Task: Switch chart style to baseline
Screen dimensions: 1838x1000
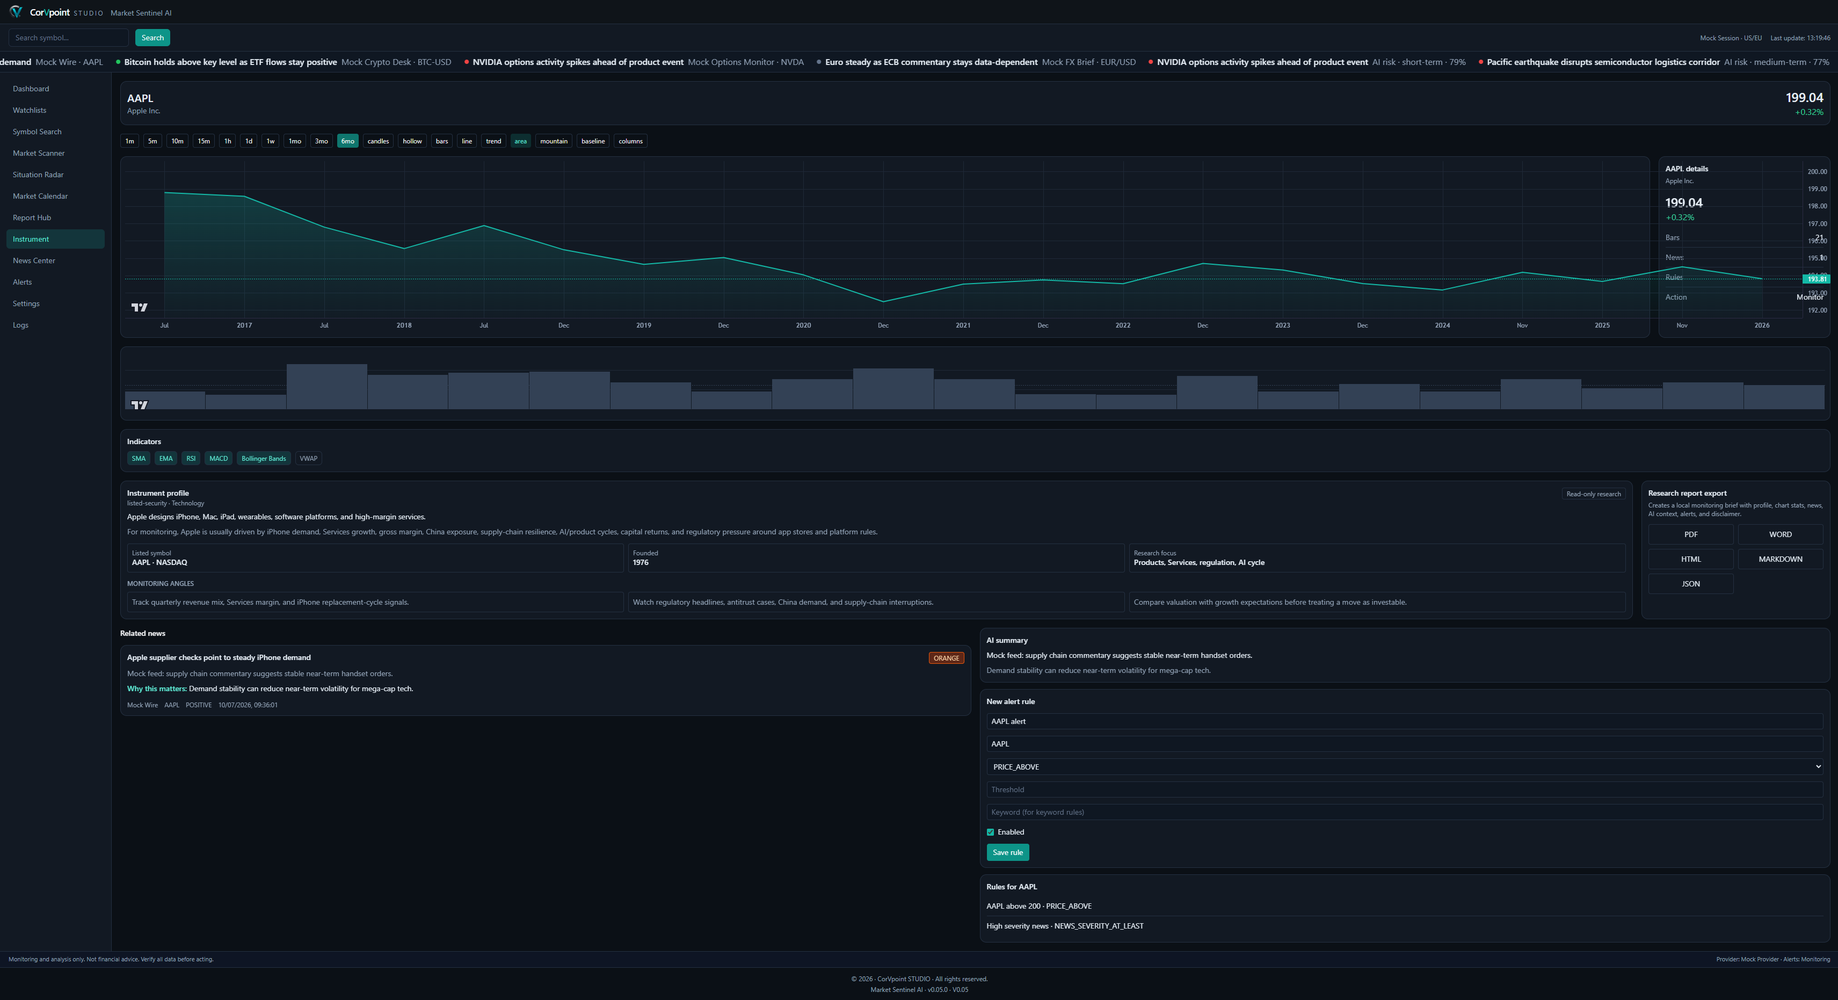Action: (593, 141)
